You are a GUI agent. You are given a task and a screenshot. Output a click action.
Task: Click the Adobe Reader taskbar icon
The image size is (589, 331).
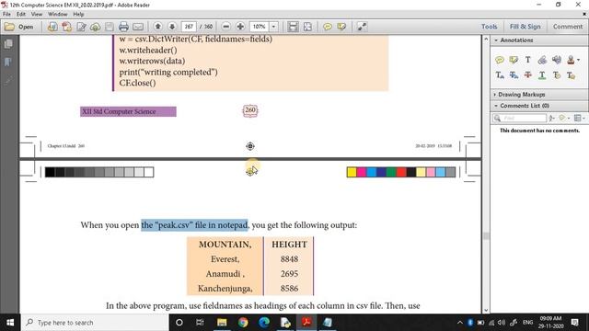(306, 323)
